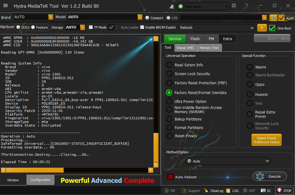Expand the Storage AUTO dropdown
The height and width of the screenshot is (195, 295).
tap(83, 27)
